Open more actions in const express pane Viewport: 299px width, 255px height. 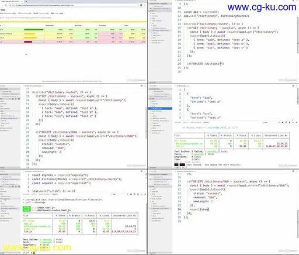tap(145, 171)
